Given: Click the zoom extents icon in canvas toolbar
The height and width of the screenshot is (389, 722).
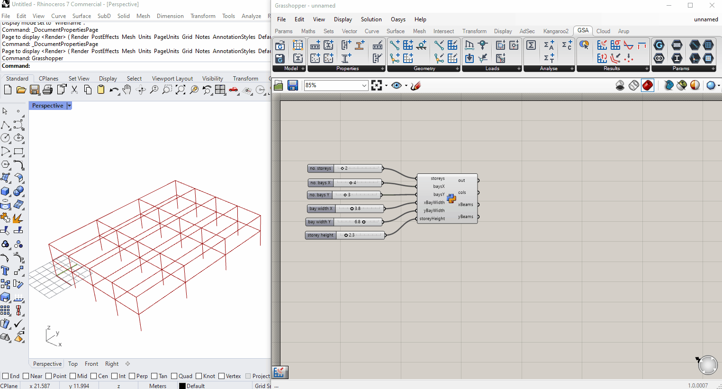Looking at the screenshot, I should 377,85.
